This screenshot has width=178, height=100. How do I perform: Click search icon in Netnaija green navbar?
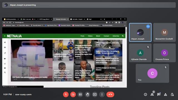(123, 36)
